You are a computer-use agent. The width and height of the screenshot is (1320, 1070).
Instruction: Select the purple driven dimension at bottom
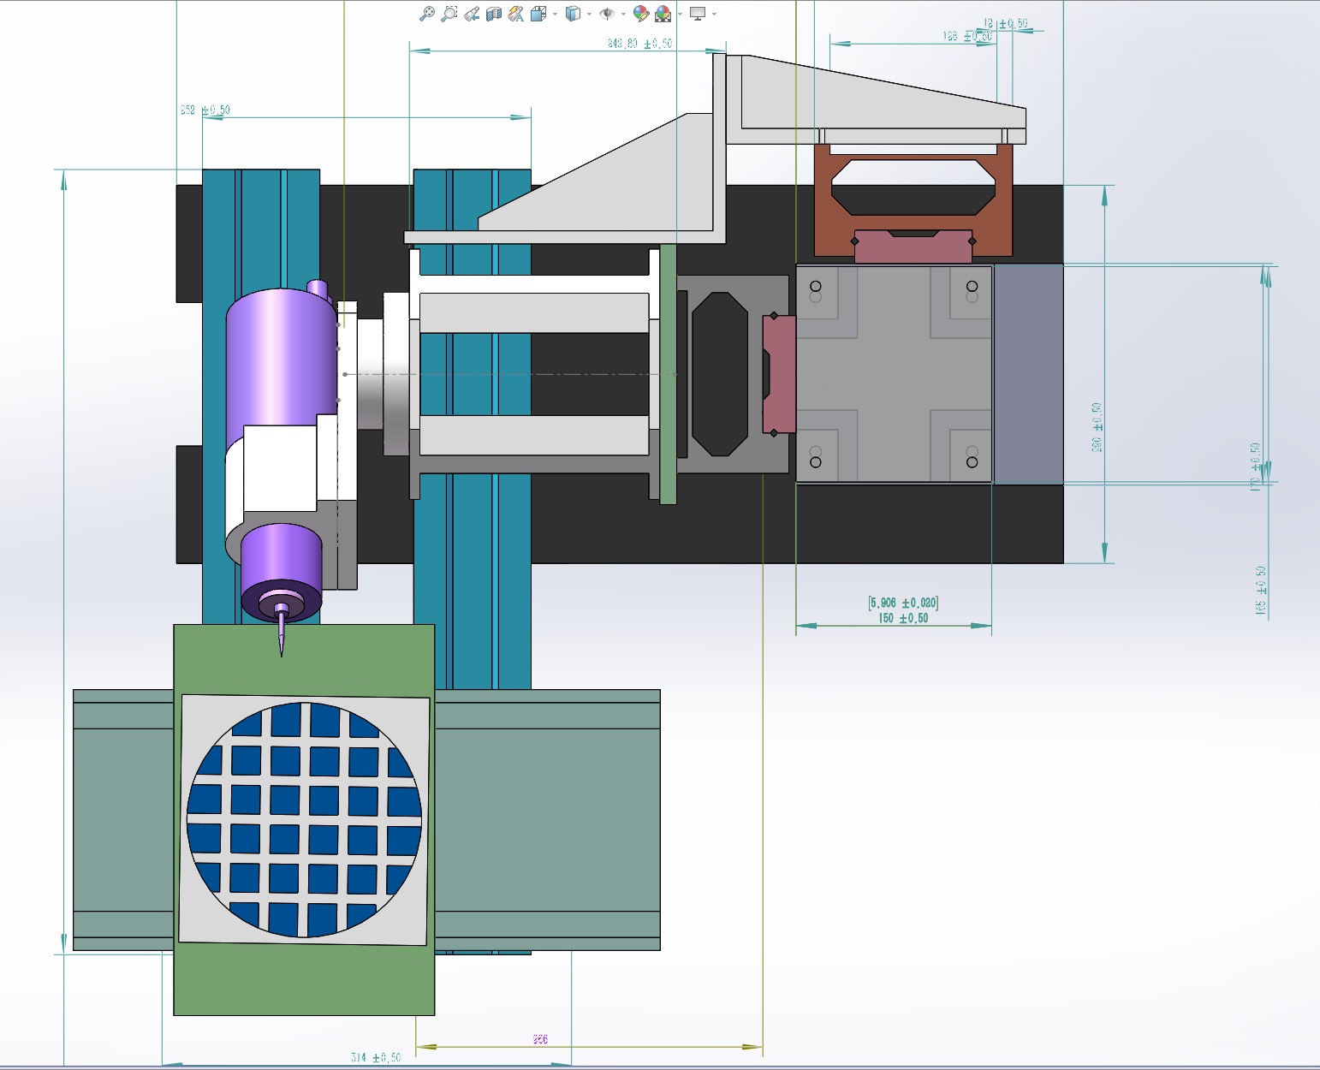click(540, 1039)
